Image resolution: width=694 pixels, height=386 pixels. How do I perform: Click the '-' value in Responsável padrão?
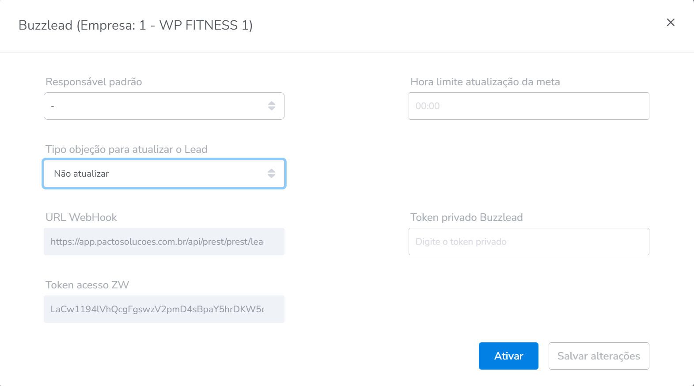coord(53,106)
